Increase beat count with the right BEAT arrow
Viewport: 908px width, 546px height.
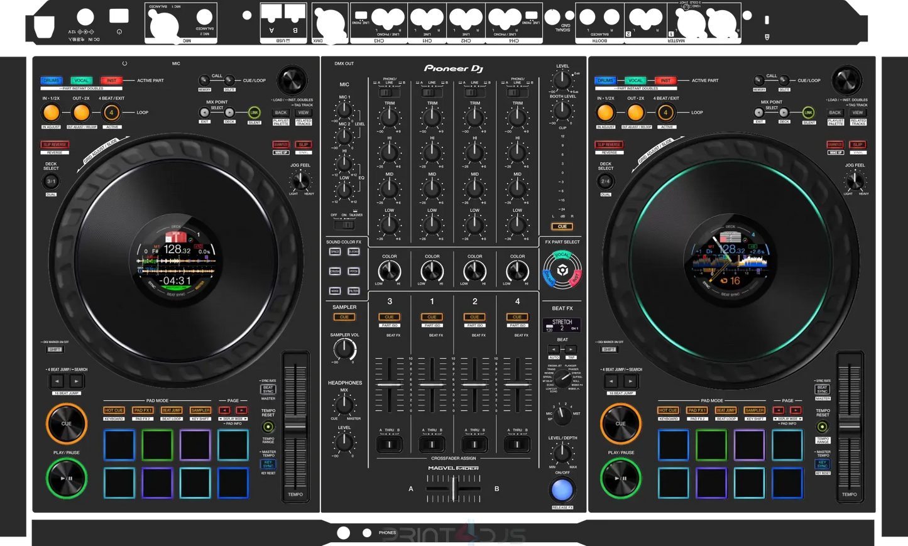[x=571, y=349]
